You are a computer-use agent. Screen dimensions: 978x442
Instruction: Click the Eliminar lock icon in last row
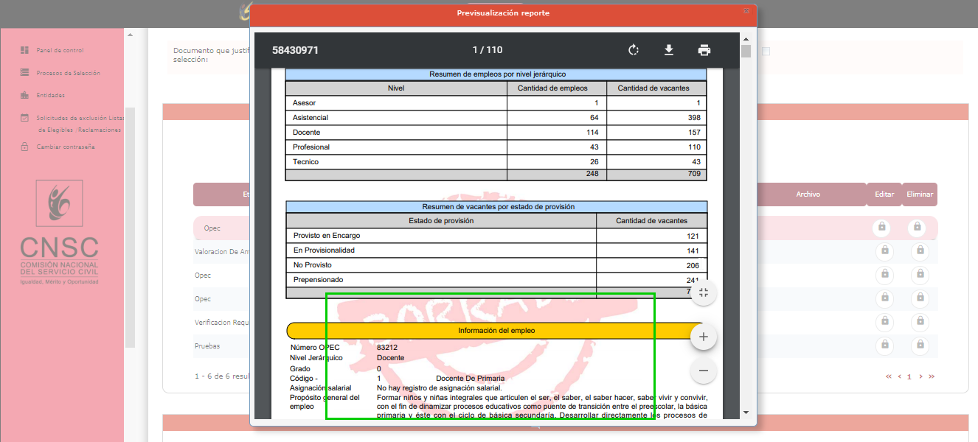(x=920, y=345)
